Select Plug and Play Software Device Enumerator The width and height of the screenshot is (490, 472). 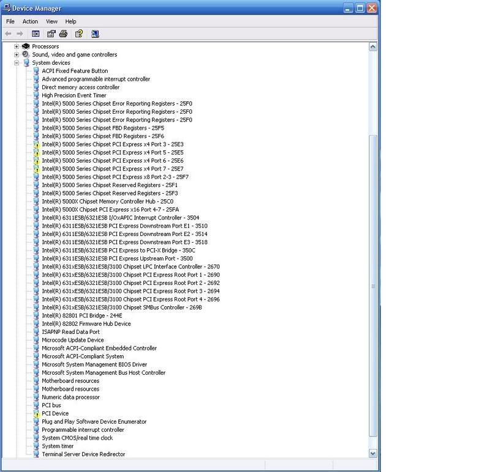tap(94, 422)
